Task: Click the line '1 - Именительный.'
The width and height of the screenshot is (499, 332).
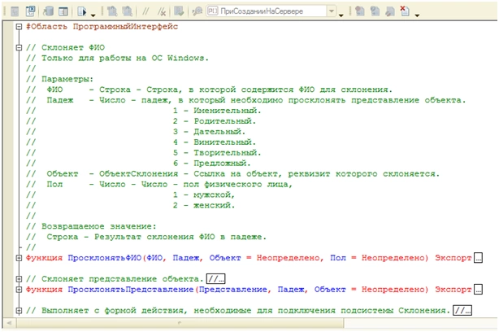Action: [x=217, y=111]
